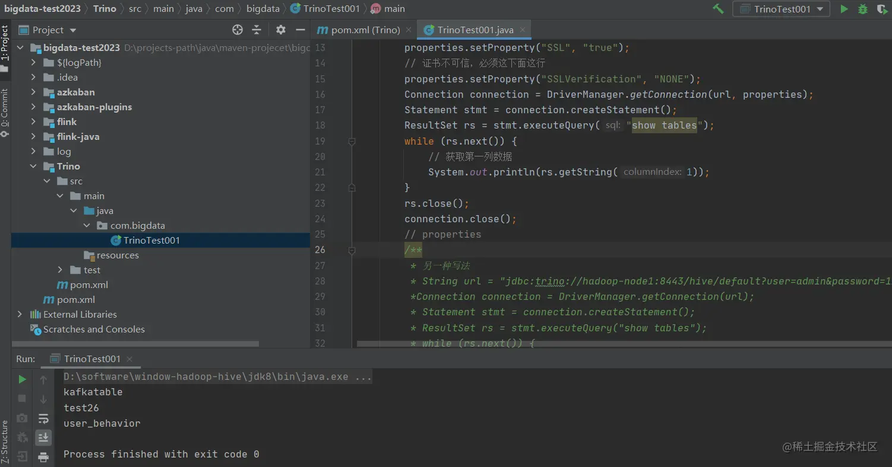Image resolution: width=892 pixels, height=467 pixels.
Task: Close the TrinoTest001 Run panel tab
Action: tap(129, 359)
